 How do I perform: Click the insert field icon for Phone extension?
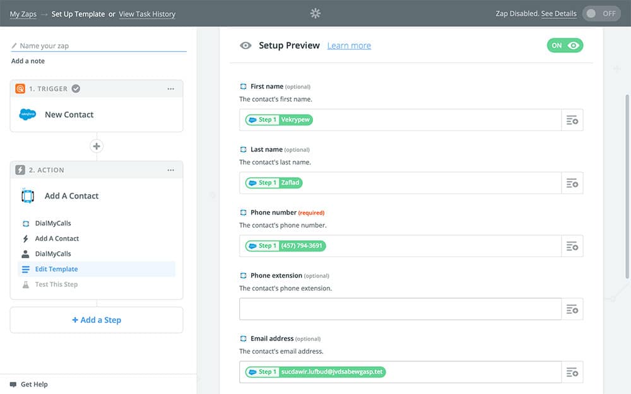pos(572,309)
